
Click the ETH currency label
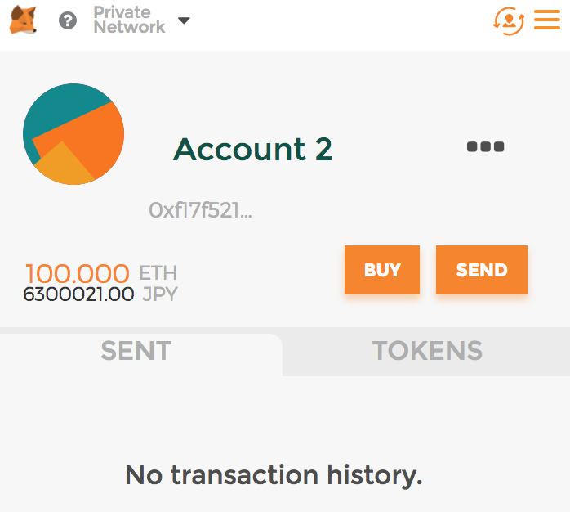tap(158, 272)
